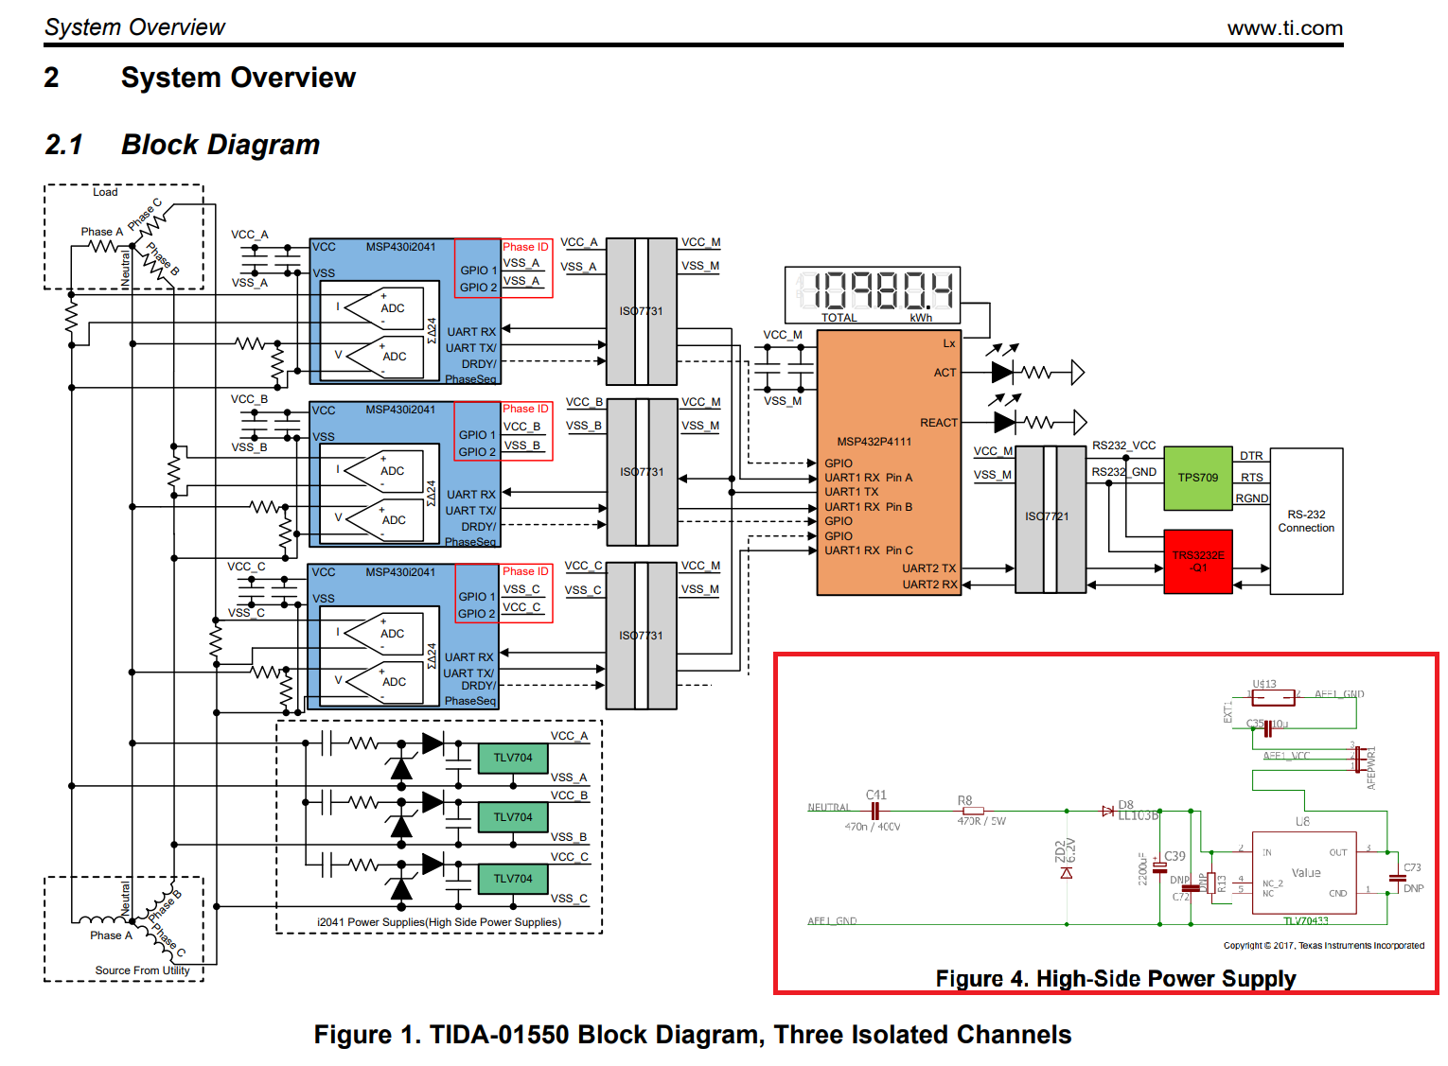The width and height of the screenshot is (1448, 1066).
Task: Click the NEUTRAL net label in the schematic
Action: click(x=829, y=808)
